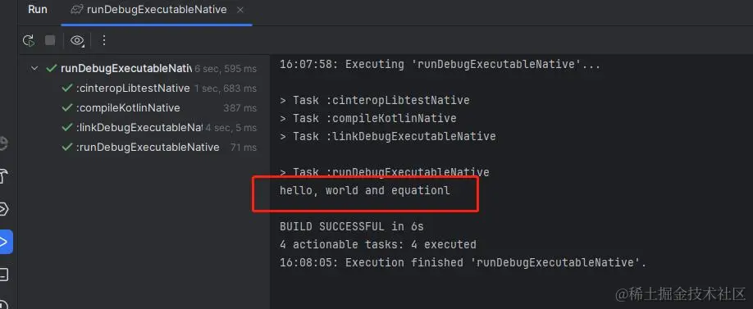Click the Run panel label
Screen dimensions: 753x309
tap(38, 10)
